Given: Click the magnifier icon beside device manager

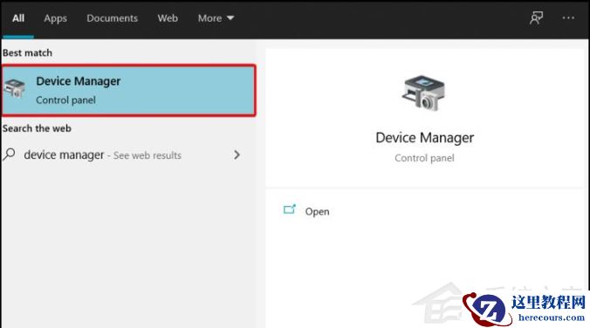Looking at the screenshot, I should point(10,154).
